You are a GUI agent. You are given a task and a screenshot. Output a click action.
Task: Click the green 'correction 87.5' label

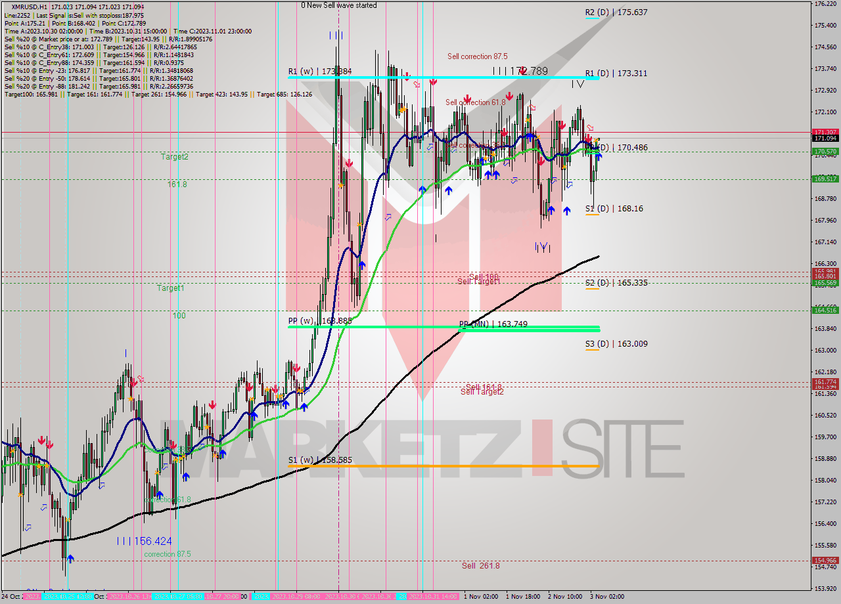168,554
